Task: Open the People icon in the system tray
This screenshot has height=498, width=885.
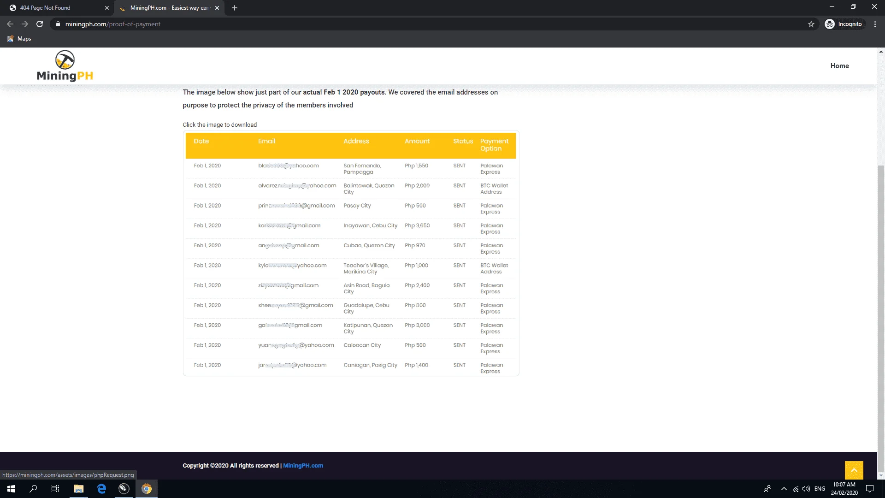Action: coord(767,489)
